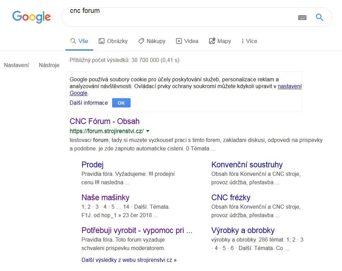Open the Mapy tab
The height and width of the screenshot is (271, 342).
[220, 41]
